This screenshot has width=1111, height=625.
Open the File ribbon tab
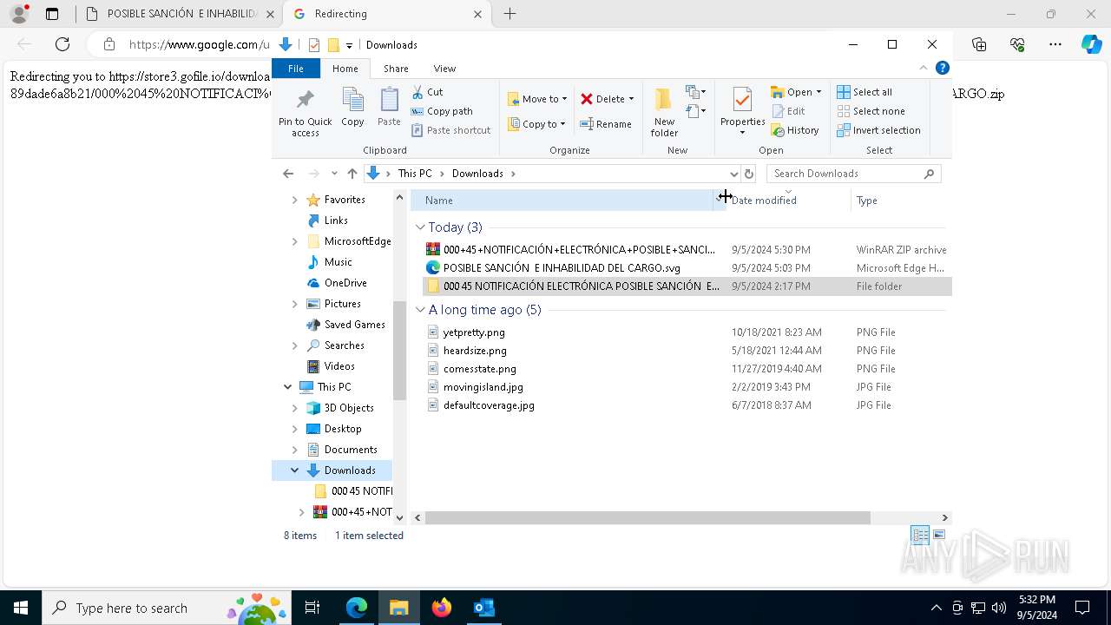click(x=296, y=69)
